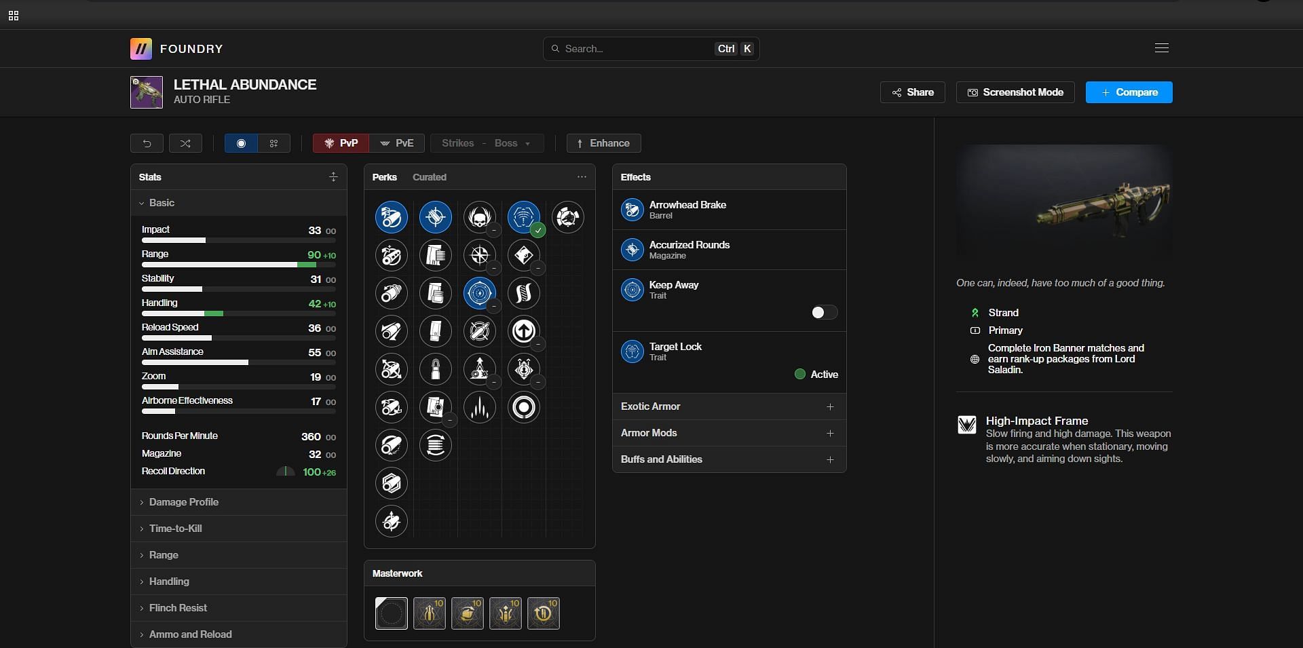The height and width of the screenshot is (648, 1303).
Task: Switch to PvE mode
Action: (x=397, y=143)
